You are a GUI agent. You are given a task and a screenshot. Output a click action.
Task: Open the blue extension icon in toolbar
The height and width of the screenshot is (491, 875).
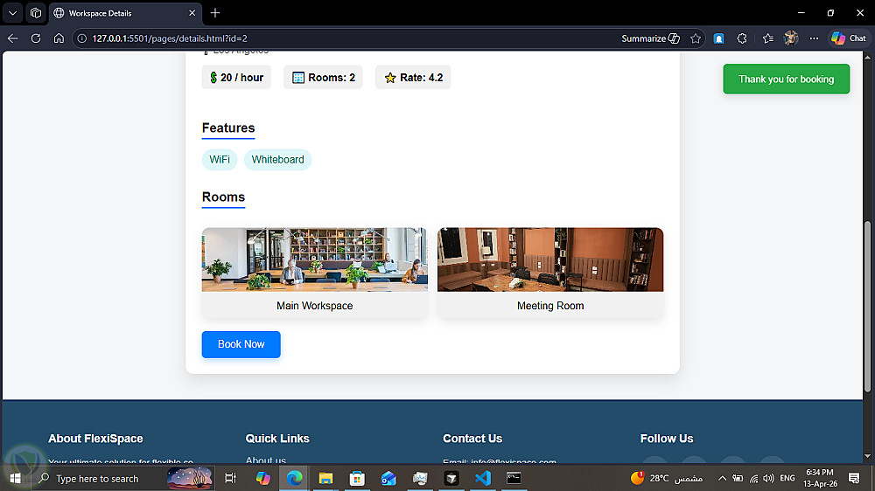point(718,38)
